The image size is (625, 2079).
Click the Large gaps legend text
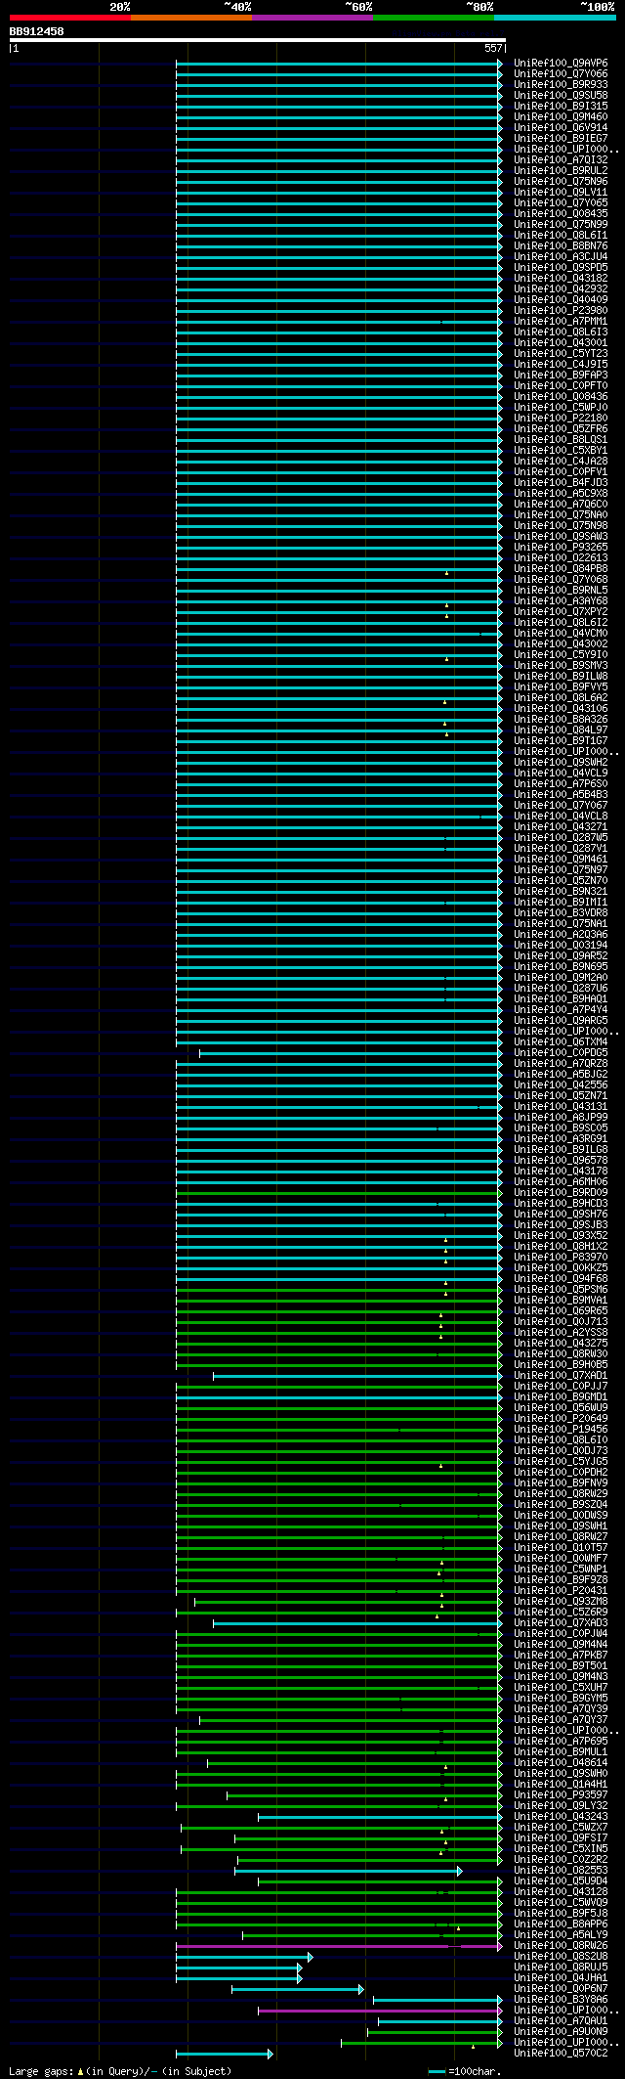(120, 2071)
